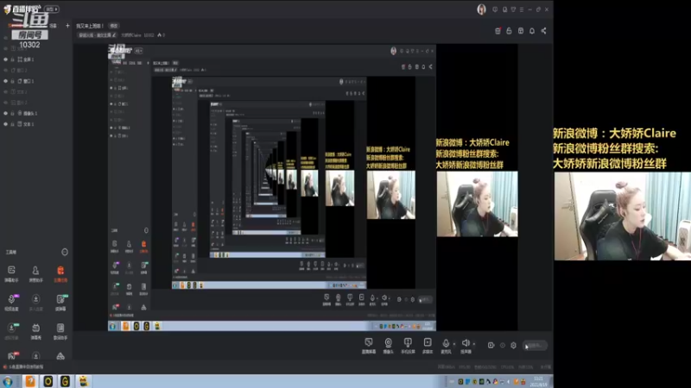Image resolution: width=691 pixels, height=388 pixels.
Task: Open the orange taskbar application
Action: pyautogui.click(x=30, y=381)
